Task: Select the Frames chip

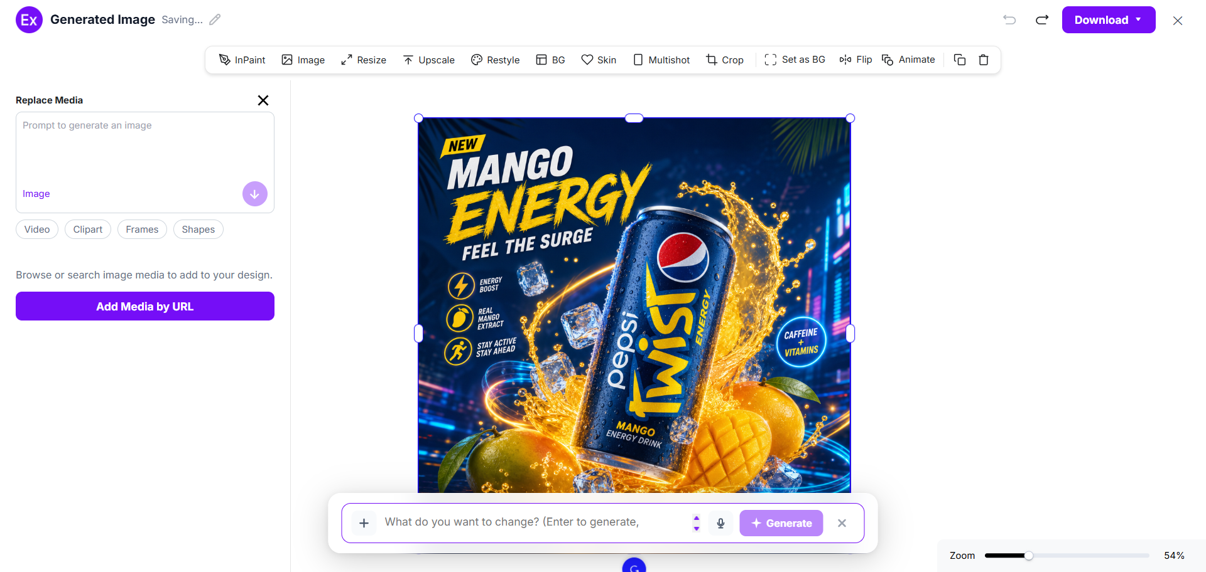Action: point(142,230)
